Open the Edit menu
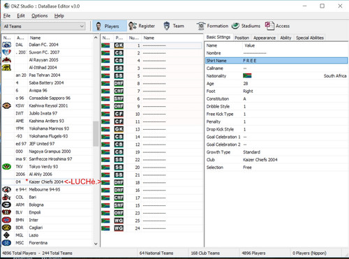This screenshot has width=349, height=259. (x=21, y=16)
